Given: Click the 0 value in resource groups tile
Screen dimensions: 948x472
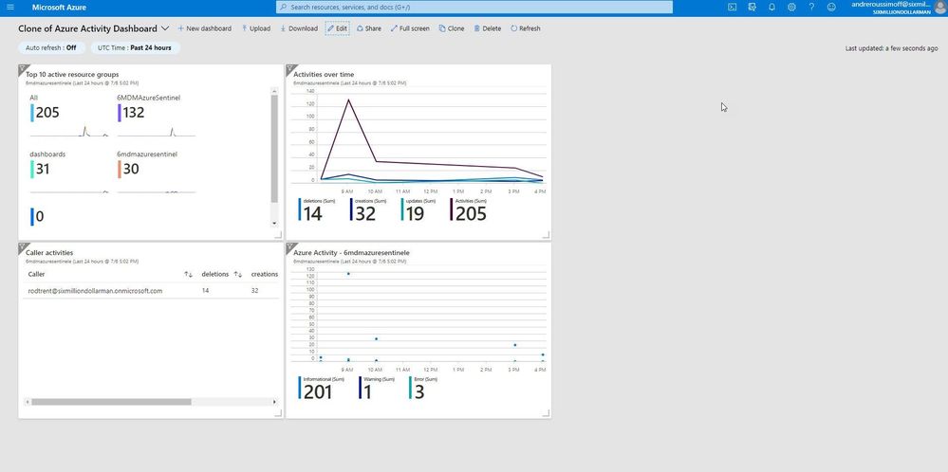Looking at the screenshot, I should point(39,216).
